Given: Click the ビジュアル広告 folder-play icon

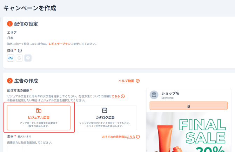Looking at the screenshot, I should [39, 111].
